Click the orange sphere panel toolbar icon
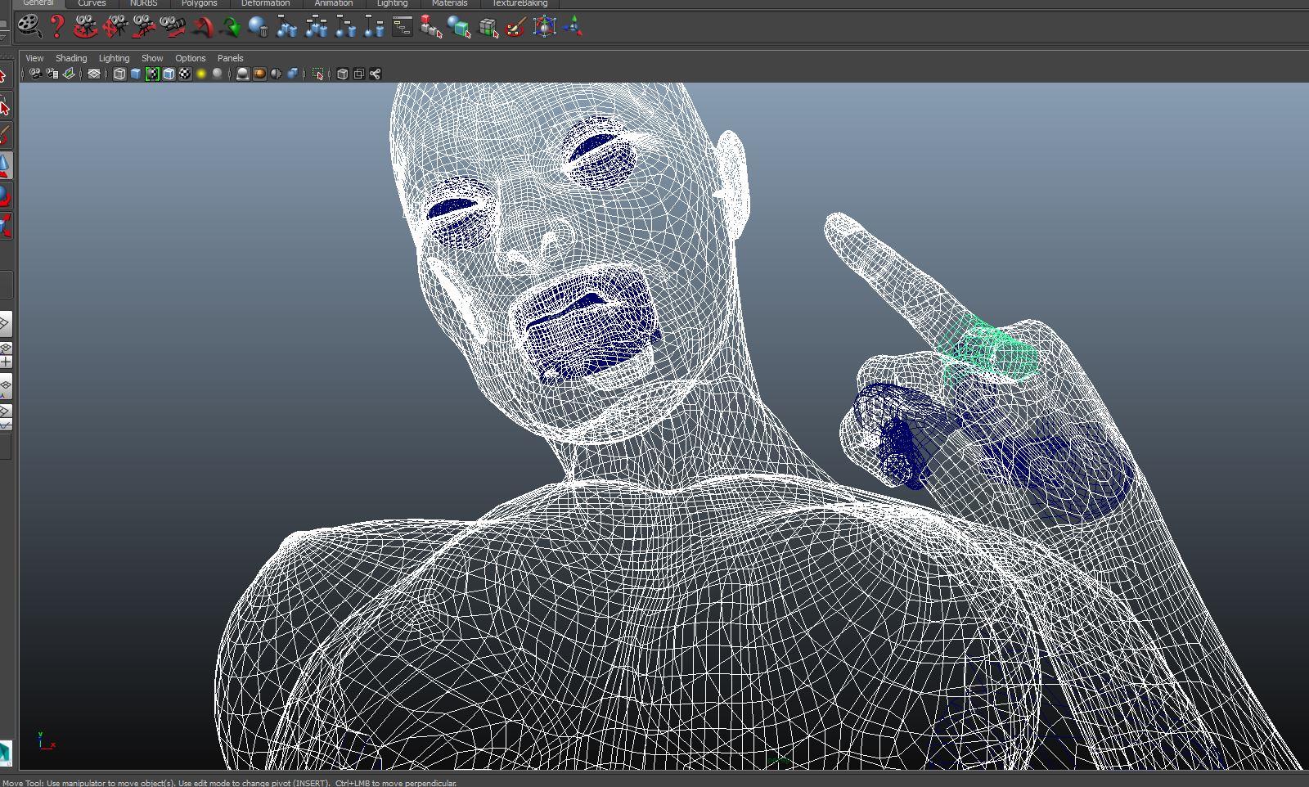The height and width of the screenshot is (787, 1309). (x=259, y=74)
